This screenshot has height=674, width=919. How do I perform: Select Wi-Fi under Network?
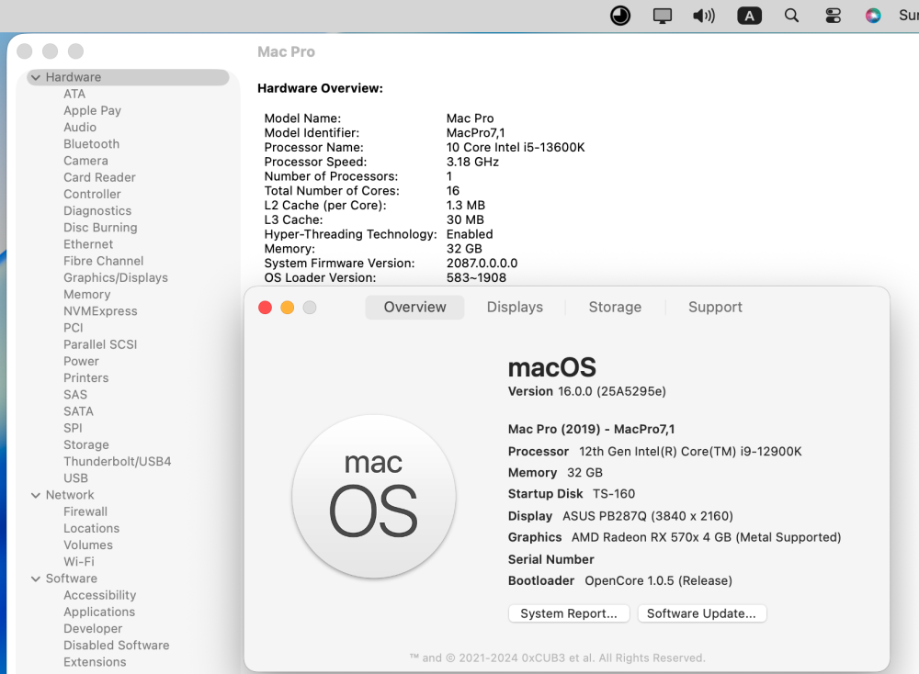[x=78, y=562]
